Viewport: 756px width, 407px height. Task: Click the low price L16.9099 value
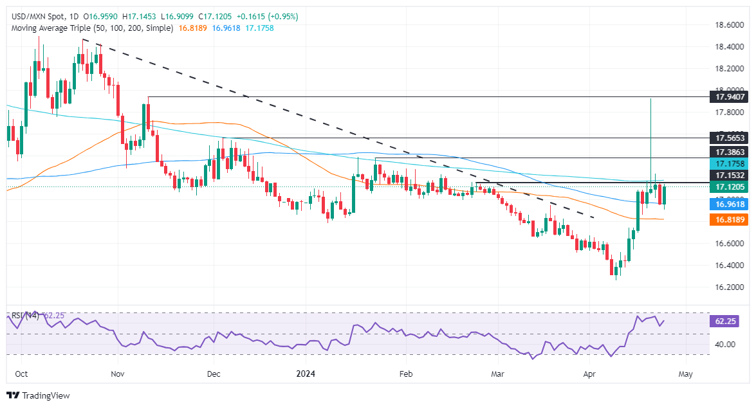tap(176, 16)
